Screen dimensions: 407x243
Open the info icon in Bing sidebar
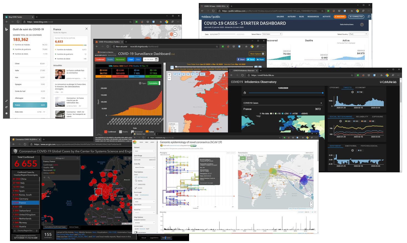6,113
